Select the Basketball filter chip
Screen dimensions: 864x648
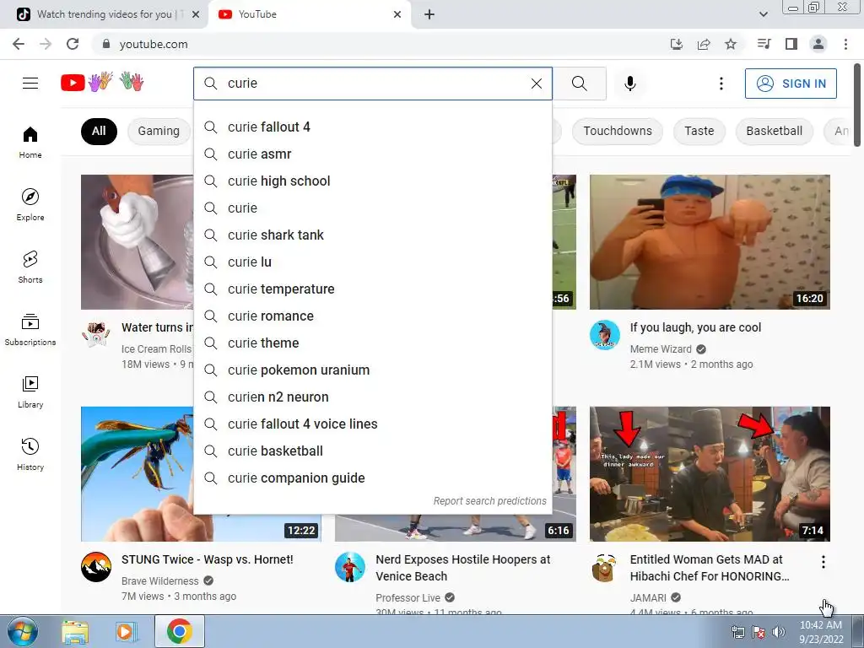(x=775, y=131)
